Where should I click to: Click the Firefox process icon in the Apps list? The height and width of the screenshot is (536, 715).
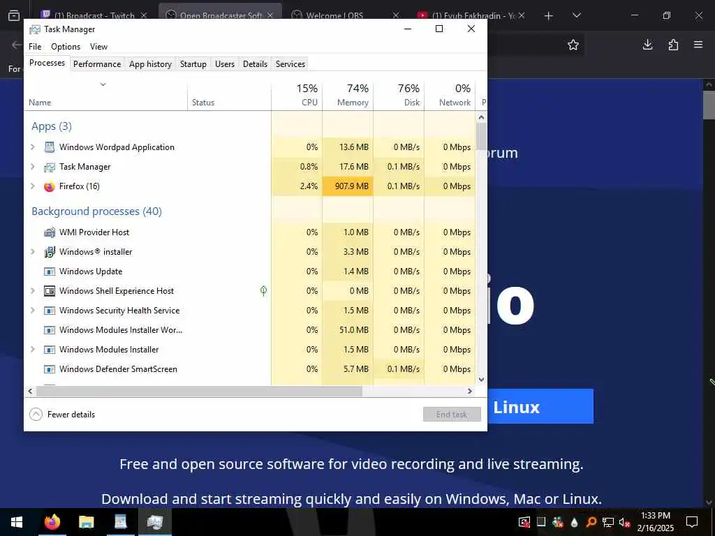50,186
